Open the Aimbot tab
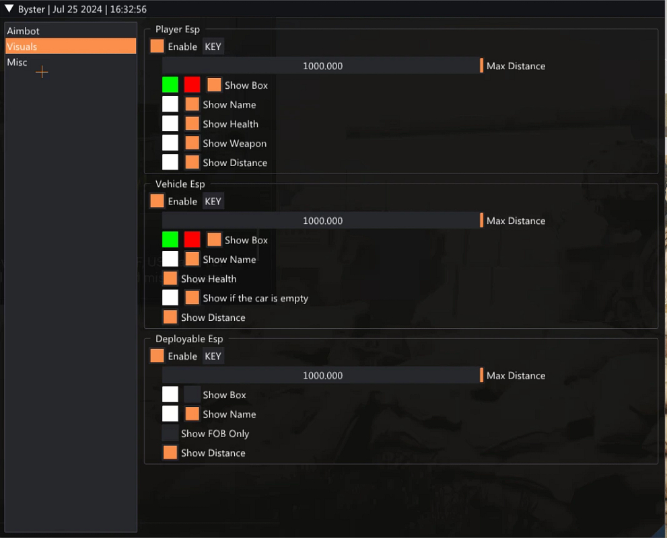This screenshot has height=538, width=667. (24, 31)
